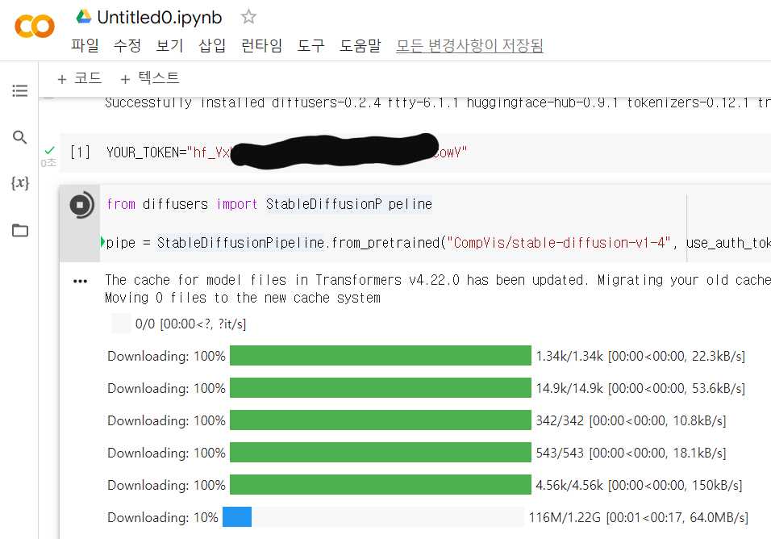Image resolution: width=771 pixels, height=539 pixels.
Task: Open the 파일 menu
Action: click(85, 45)
